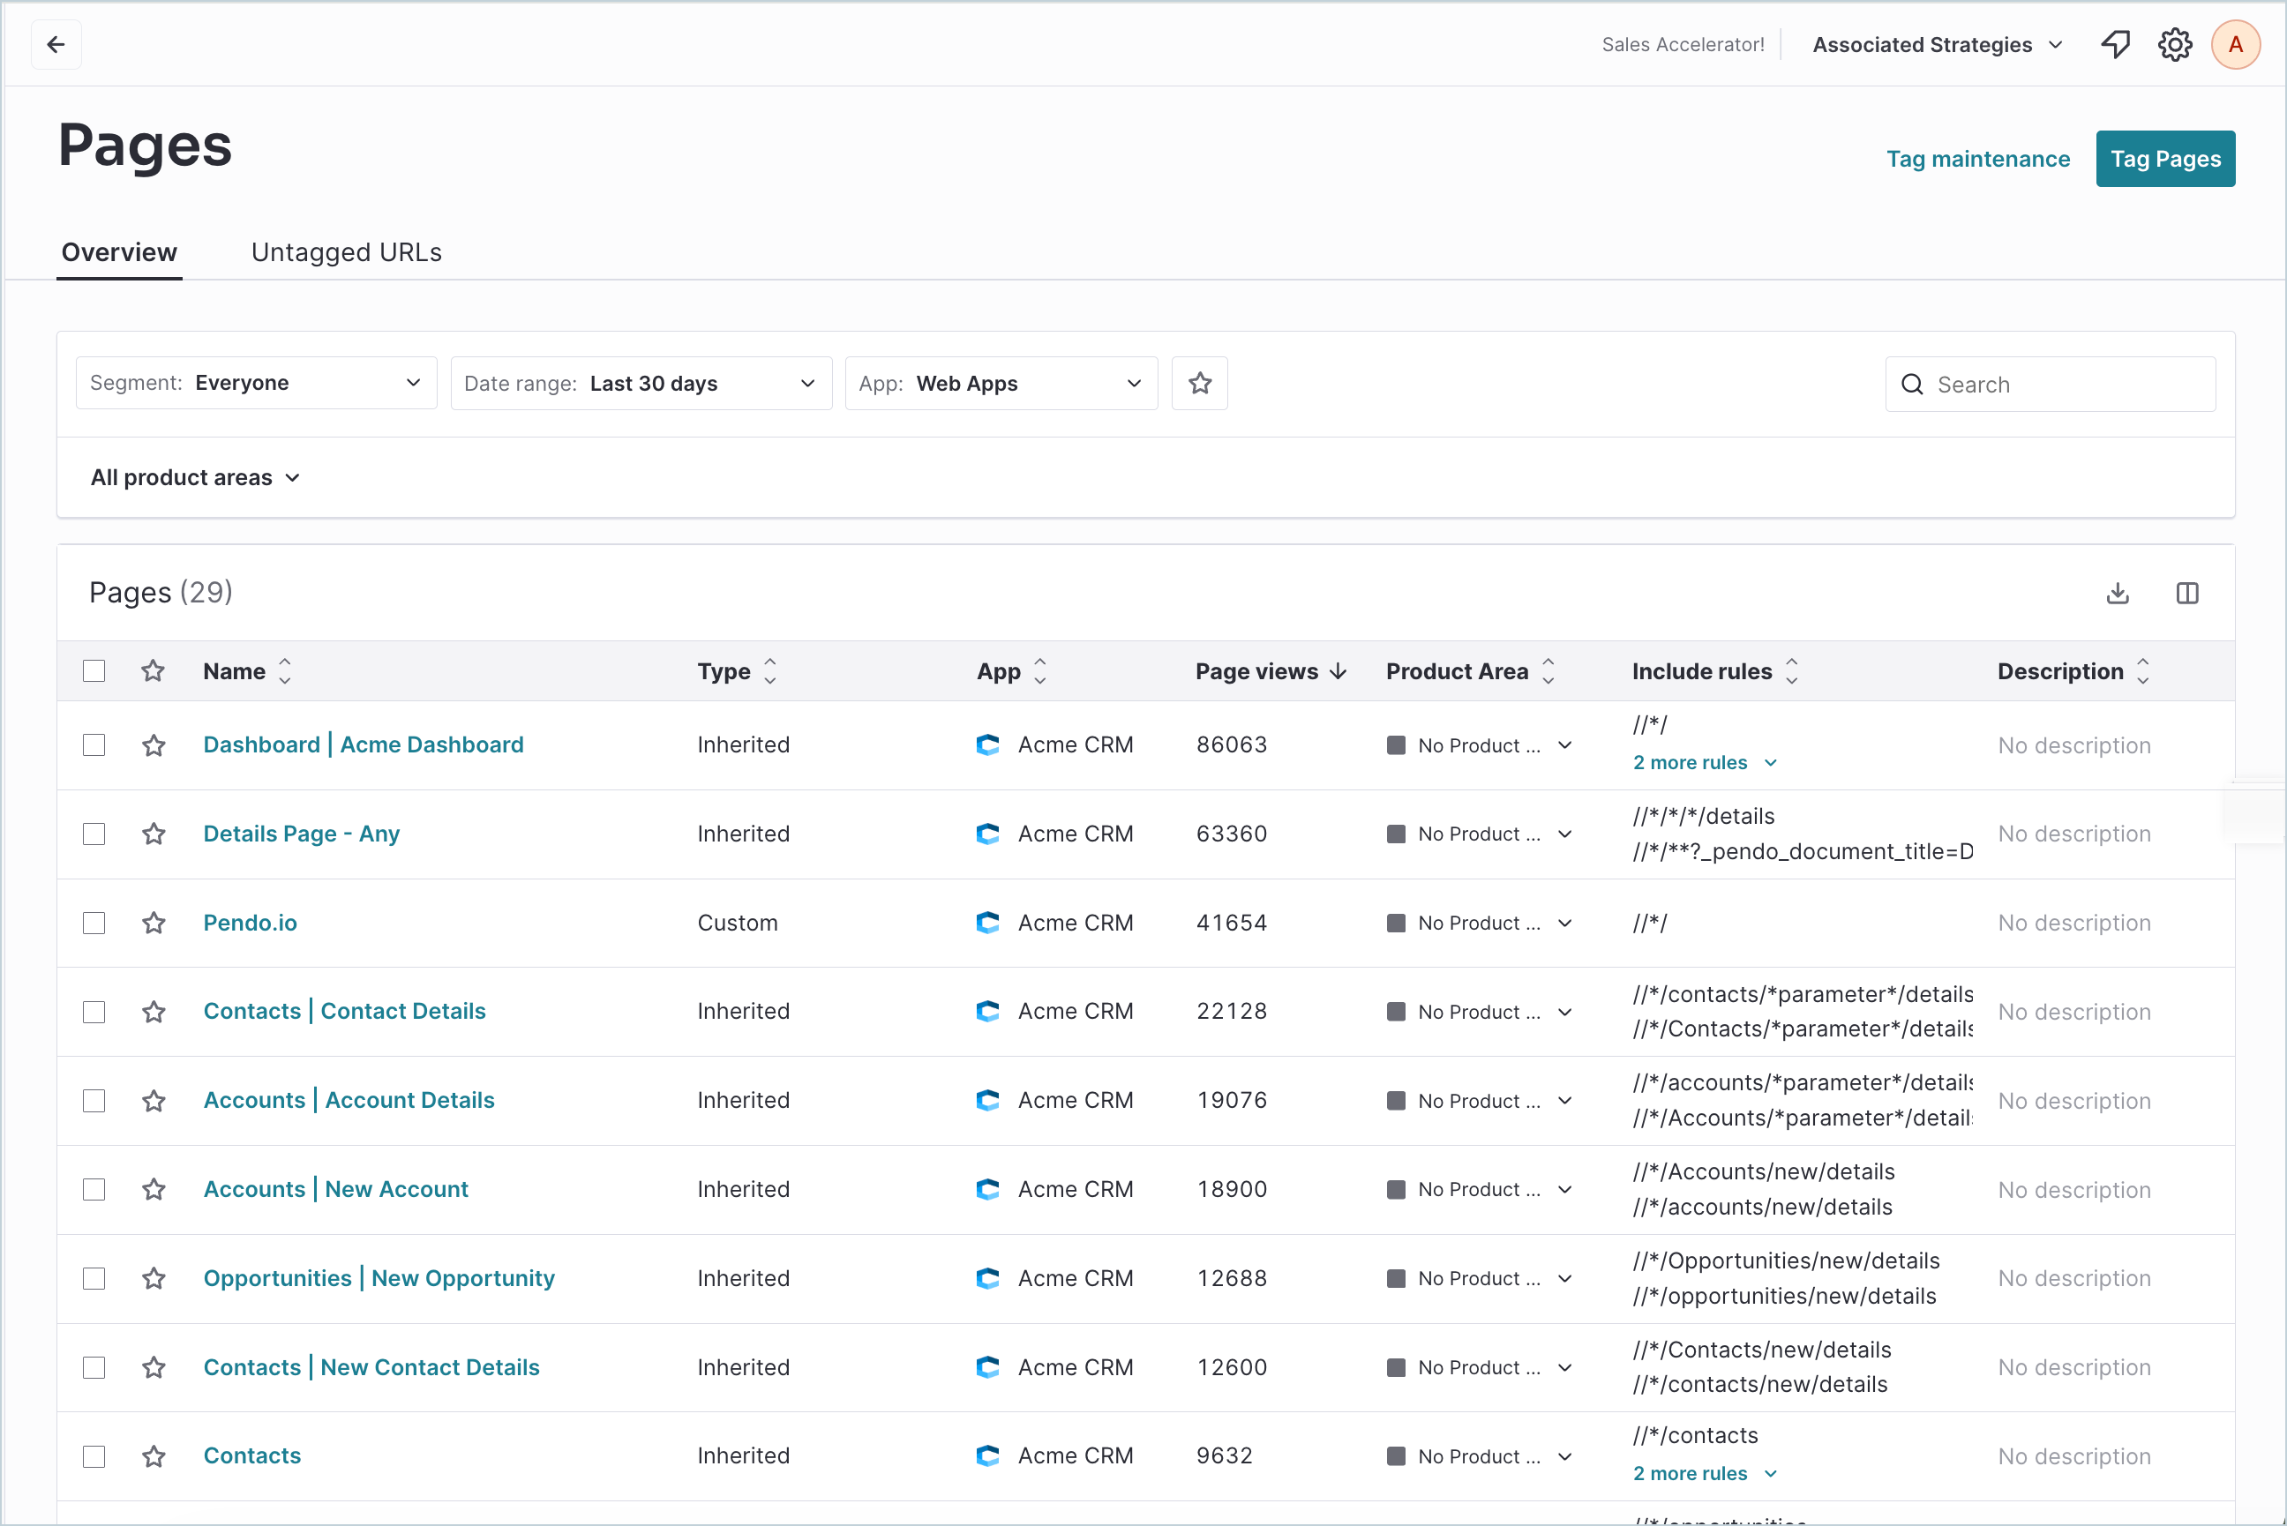
Task: Open Accounts | New Account page link
Action: [x=336, y=1189]
